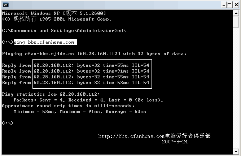Click the 2007-8-24 date text
Screen dimensions: 241x156
coord(175,142)
